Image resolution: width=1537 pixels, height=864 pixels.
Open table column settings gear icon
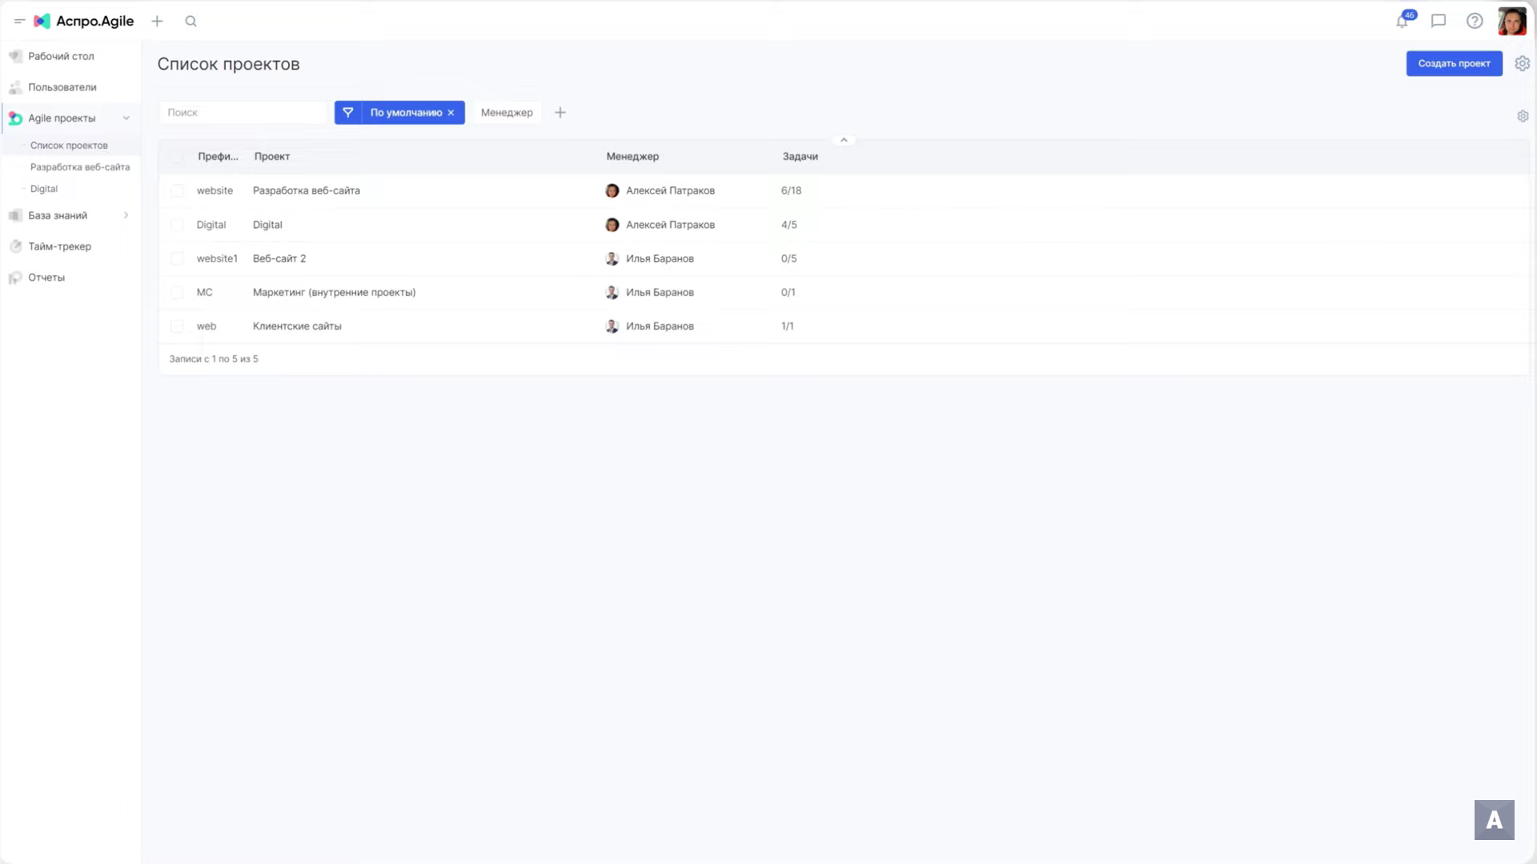click(x=1523, y=116)
